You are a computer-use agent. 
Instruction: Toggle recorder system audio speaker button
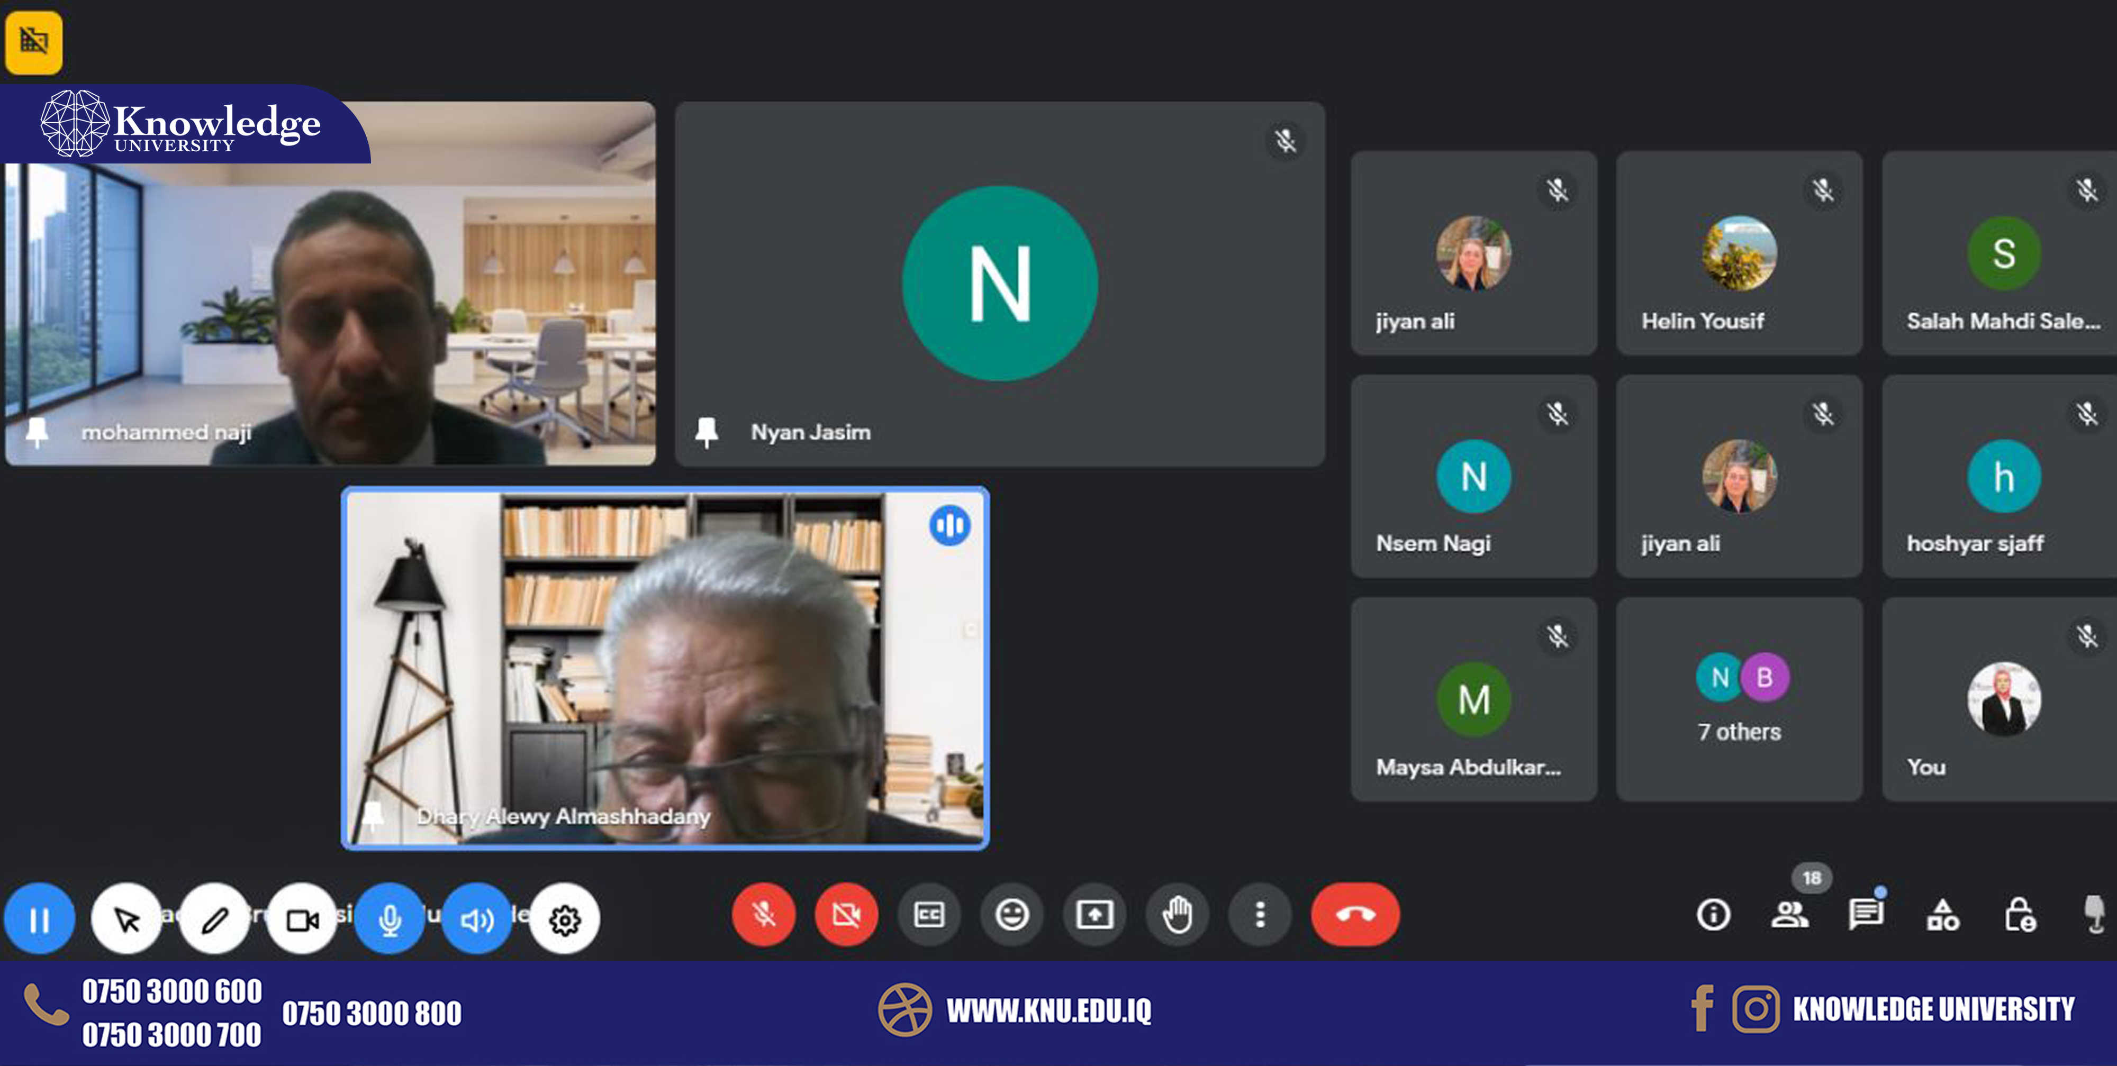pyautogui.click(x=477, y=919)
